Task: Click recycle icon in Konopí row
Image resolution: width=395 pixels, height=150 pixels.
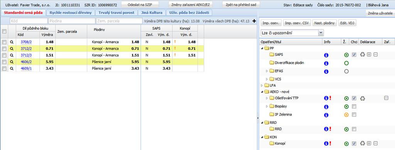Action: (x=363, y=143)
